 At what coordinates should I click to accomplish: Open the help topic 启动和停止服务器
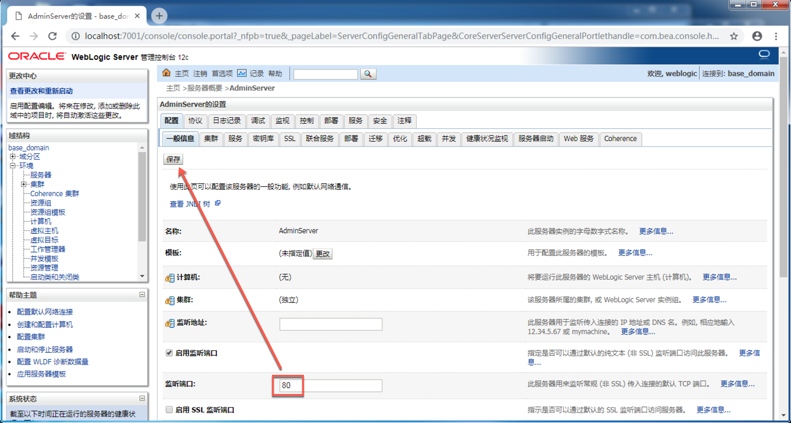pyautogui.click(x=45, y=349)
